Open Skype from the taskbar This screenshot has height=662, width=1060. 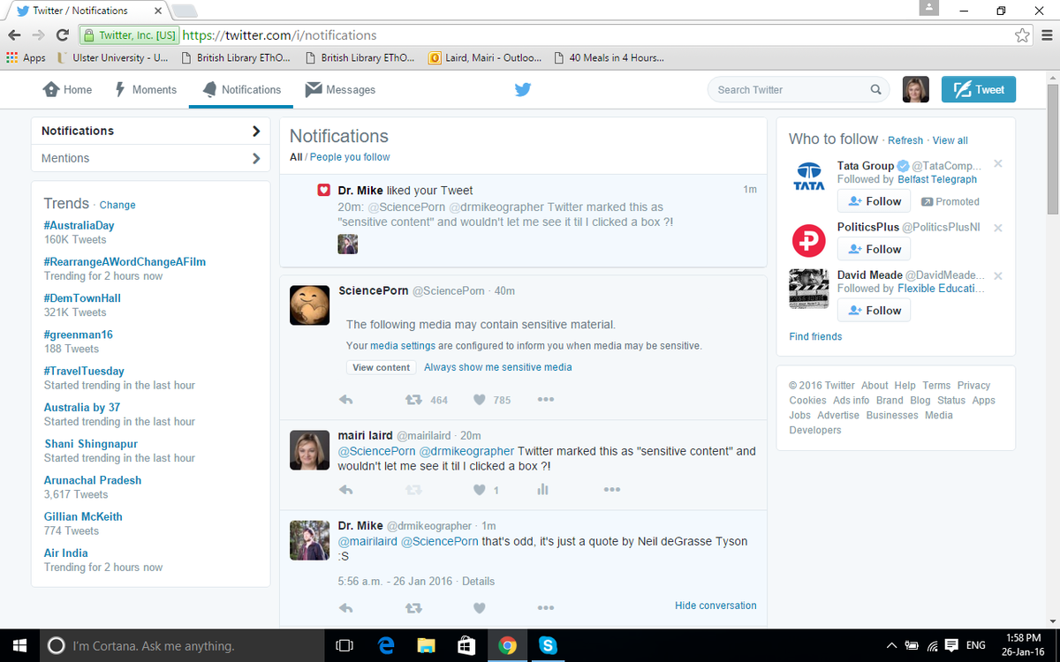click(x=548, y=645)
